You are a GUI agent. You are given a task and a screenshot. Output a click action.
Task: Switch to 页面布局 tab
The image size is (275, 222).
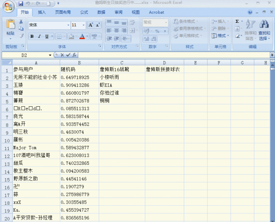click(x=63, y=12)
